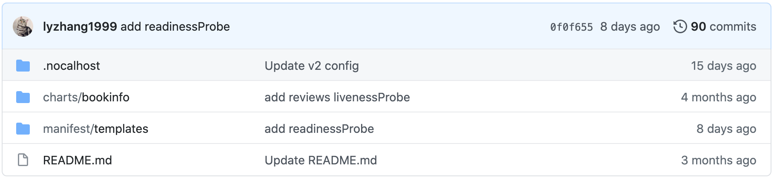The image size is (774, 178).
Task: Open the manifest/templates row's 'add readinessProbe' commit
Action: coord(319,129)
